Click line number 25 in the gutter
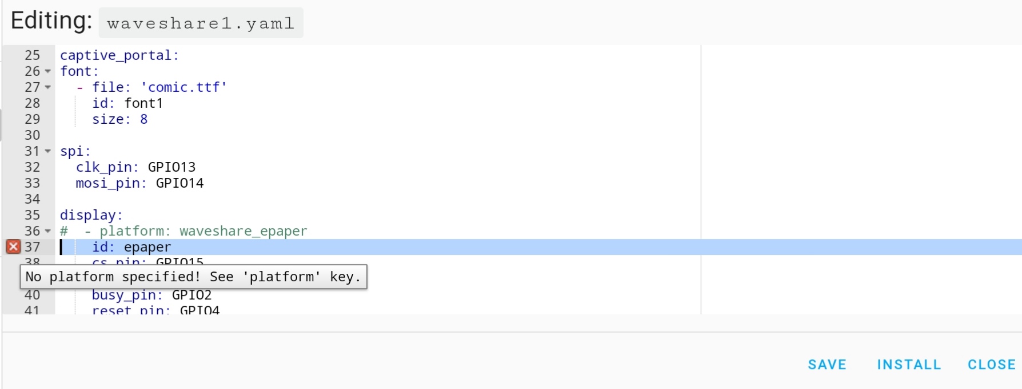 click(x=33, y=55)
